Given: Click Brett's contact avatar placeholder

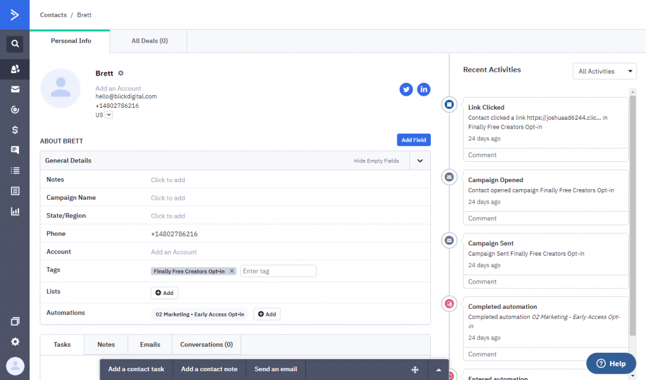Looking at the screenshot, I should 61,88.
